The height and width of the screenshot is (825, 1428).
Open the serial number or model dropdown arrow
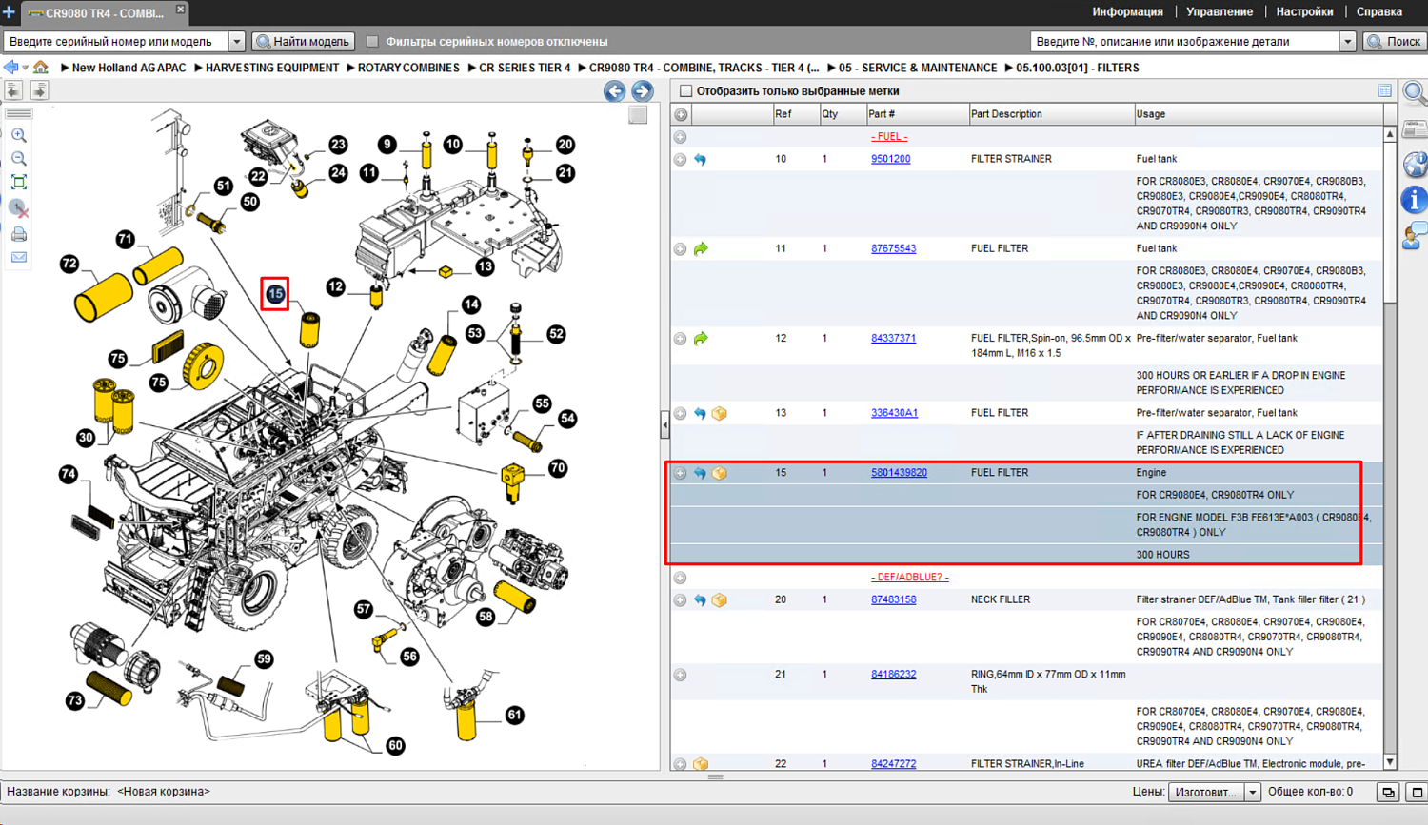[237, 42]
